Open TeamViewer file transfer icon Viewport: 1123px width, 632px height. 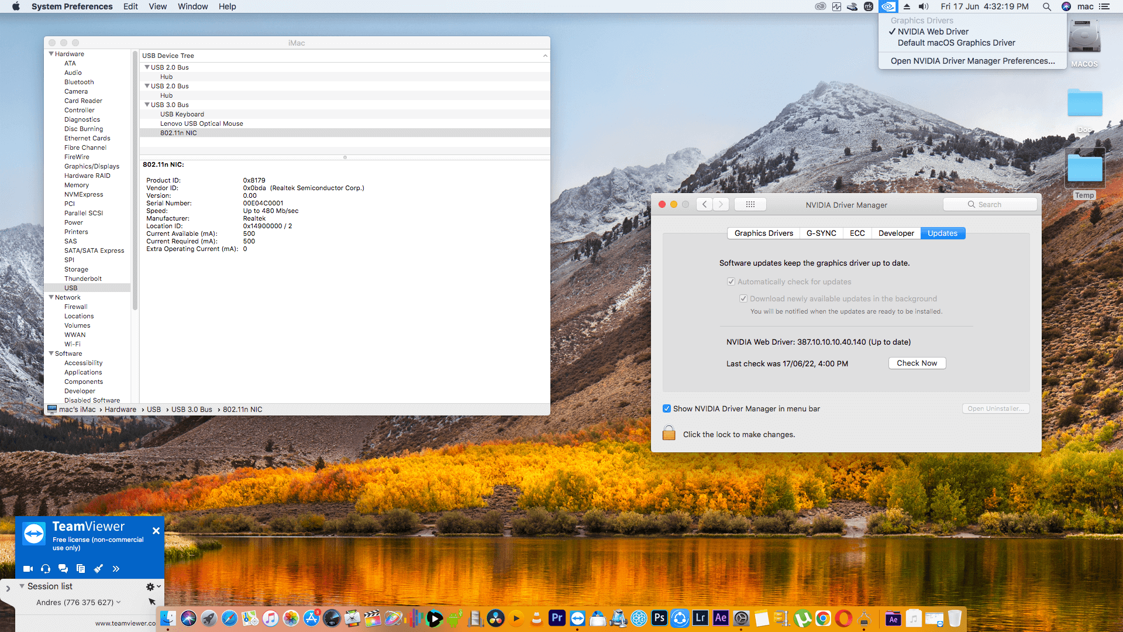(81, 568)
